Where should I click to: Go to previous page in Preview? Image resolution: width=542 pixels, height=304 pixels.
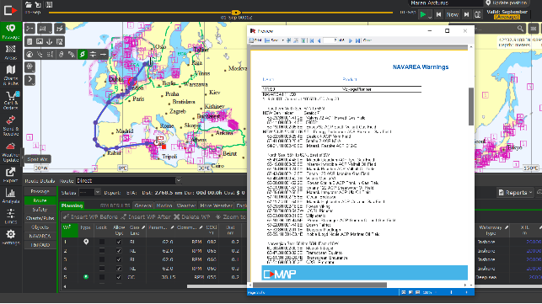point(319,40)
